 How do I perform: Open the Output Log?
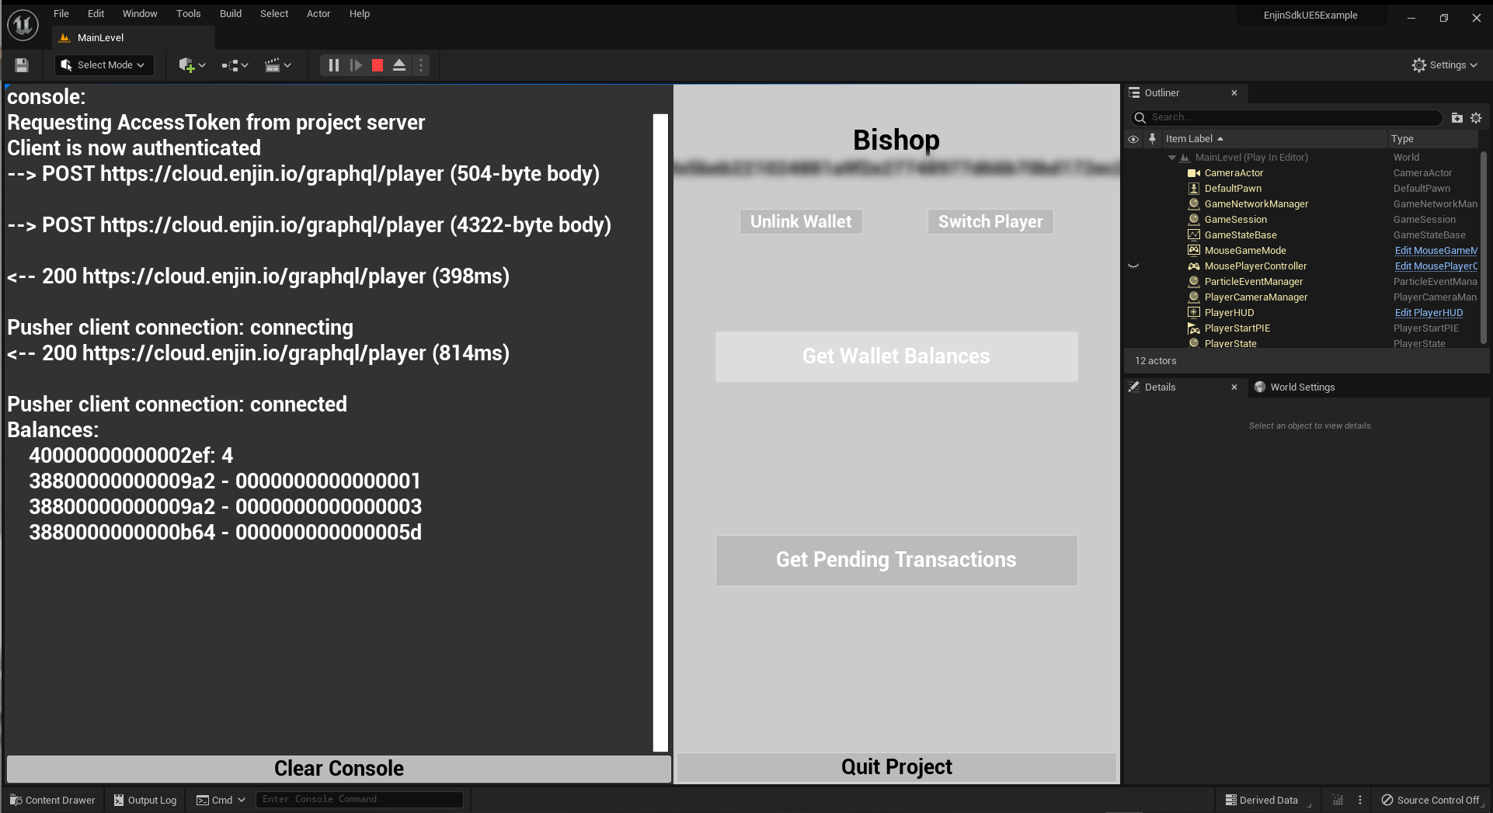click(x=145, y=800)
